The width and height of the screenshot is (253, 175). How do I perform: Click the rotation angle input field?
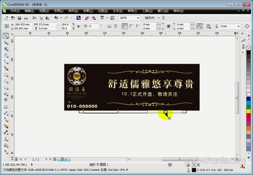[x=93, y=26]
